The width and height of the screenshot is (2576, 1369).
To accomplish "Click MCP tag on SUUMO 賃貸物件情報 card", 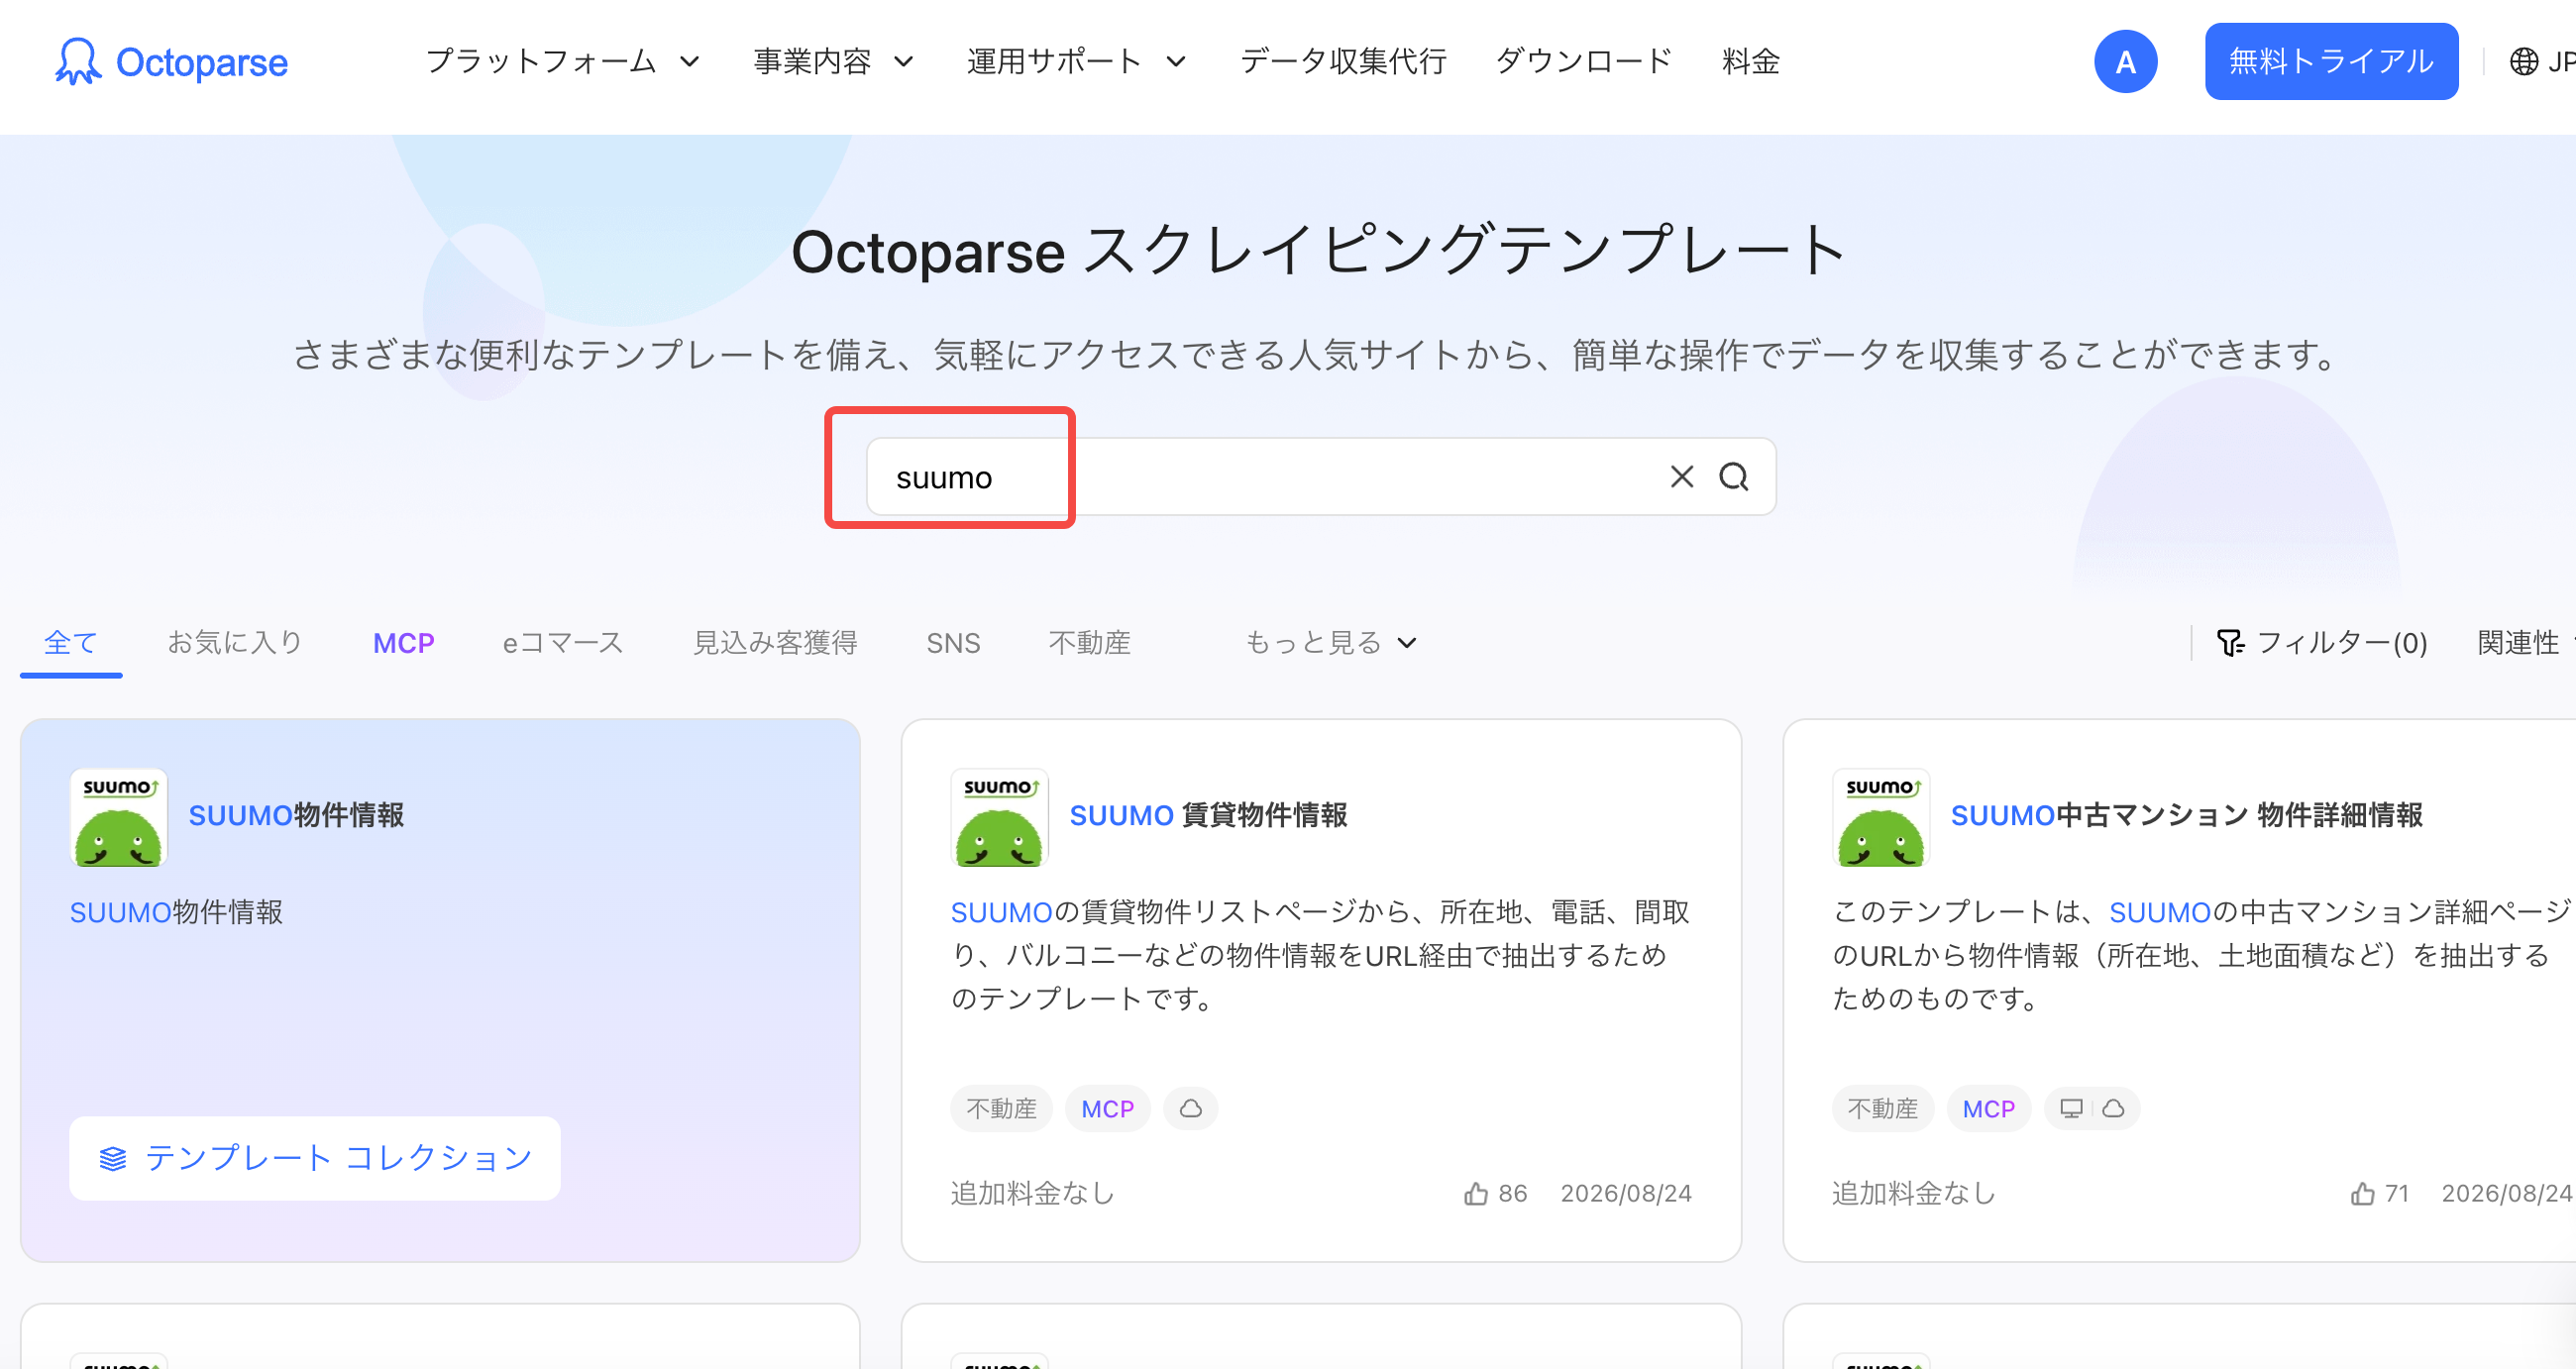I will (1107, 1109).
